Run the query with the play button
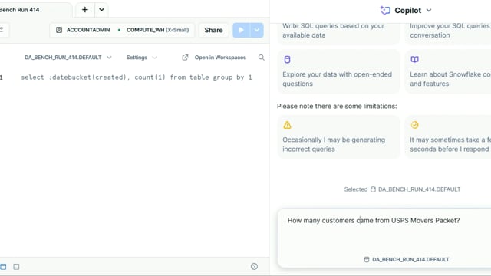 (x=241, y=30)
